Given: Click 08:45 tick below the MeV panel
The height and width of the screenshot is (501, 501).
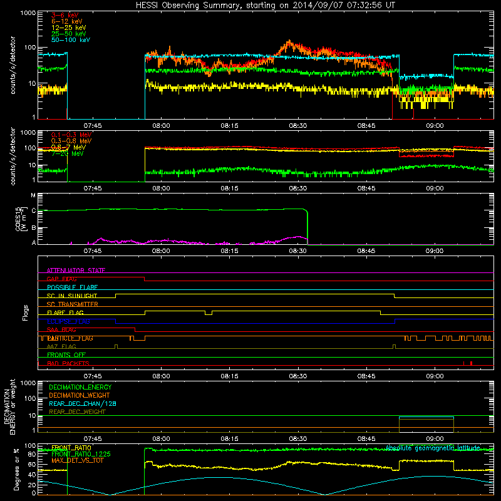Looking at the screenshot, I should [x=366, y=189].
